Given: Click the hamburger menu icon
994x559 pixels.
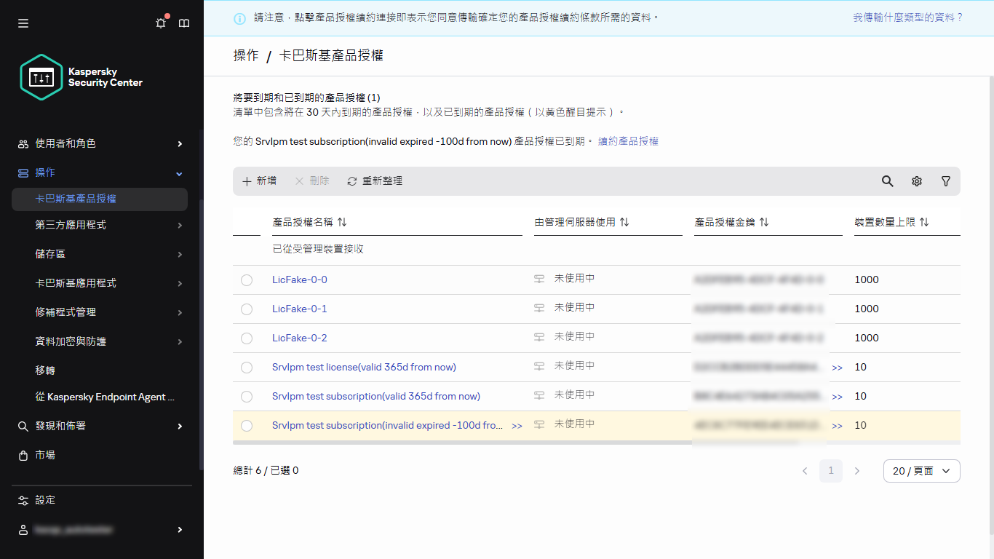Looking at the screenshot, I should click(x=23, y=23).
